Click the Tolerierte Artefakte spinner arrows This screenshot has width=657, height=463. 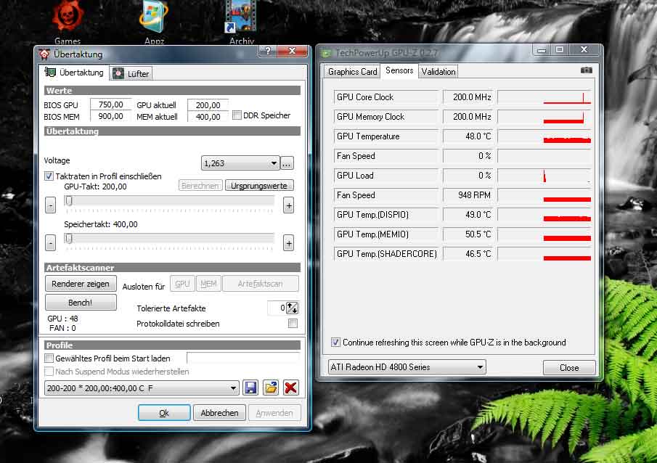293,308
